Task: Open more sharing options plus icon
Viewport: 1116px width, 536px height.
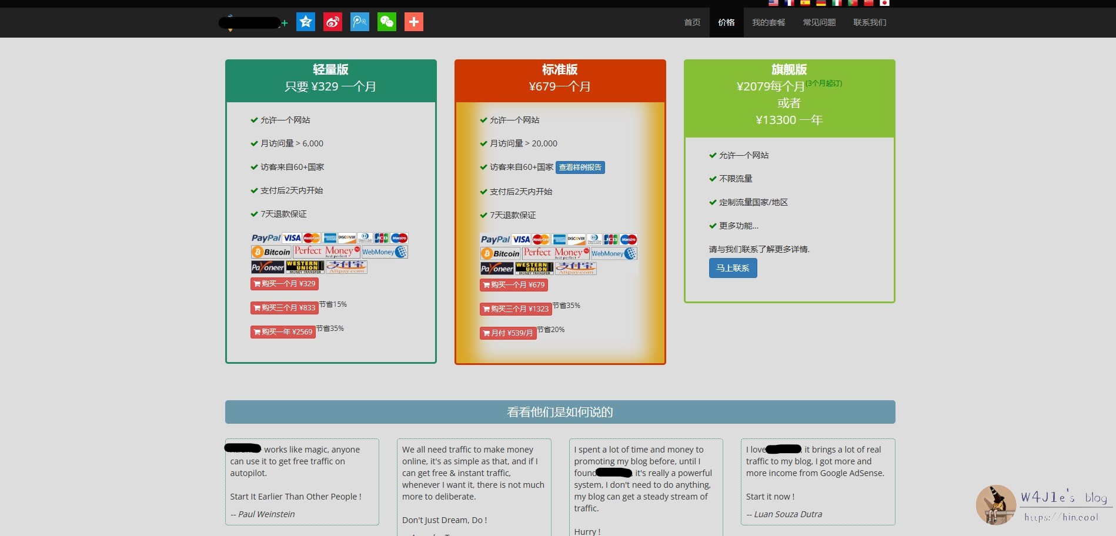Action: tap(413, 22)
